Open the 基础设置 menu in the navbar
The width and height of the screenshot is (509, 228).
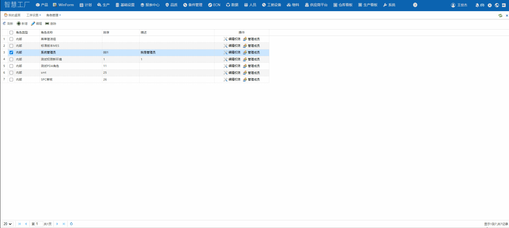point(125,5)
